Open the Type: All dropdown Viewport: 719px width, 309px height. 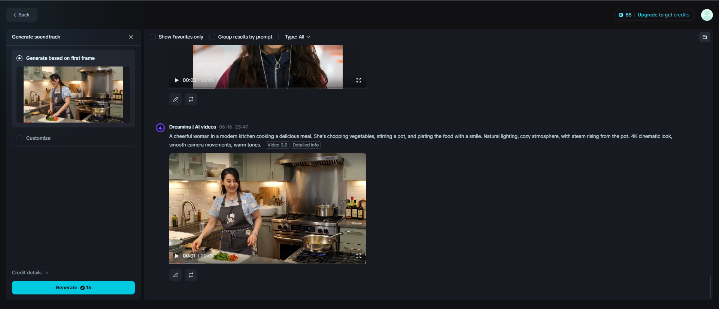[x=297, y=37]
